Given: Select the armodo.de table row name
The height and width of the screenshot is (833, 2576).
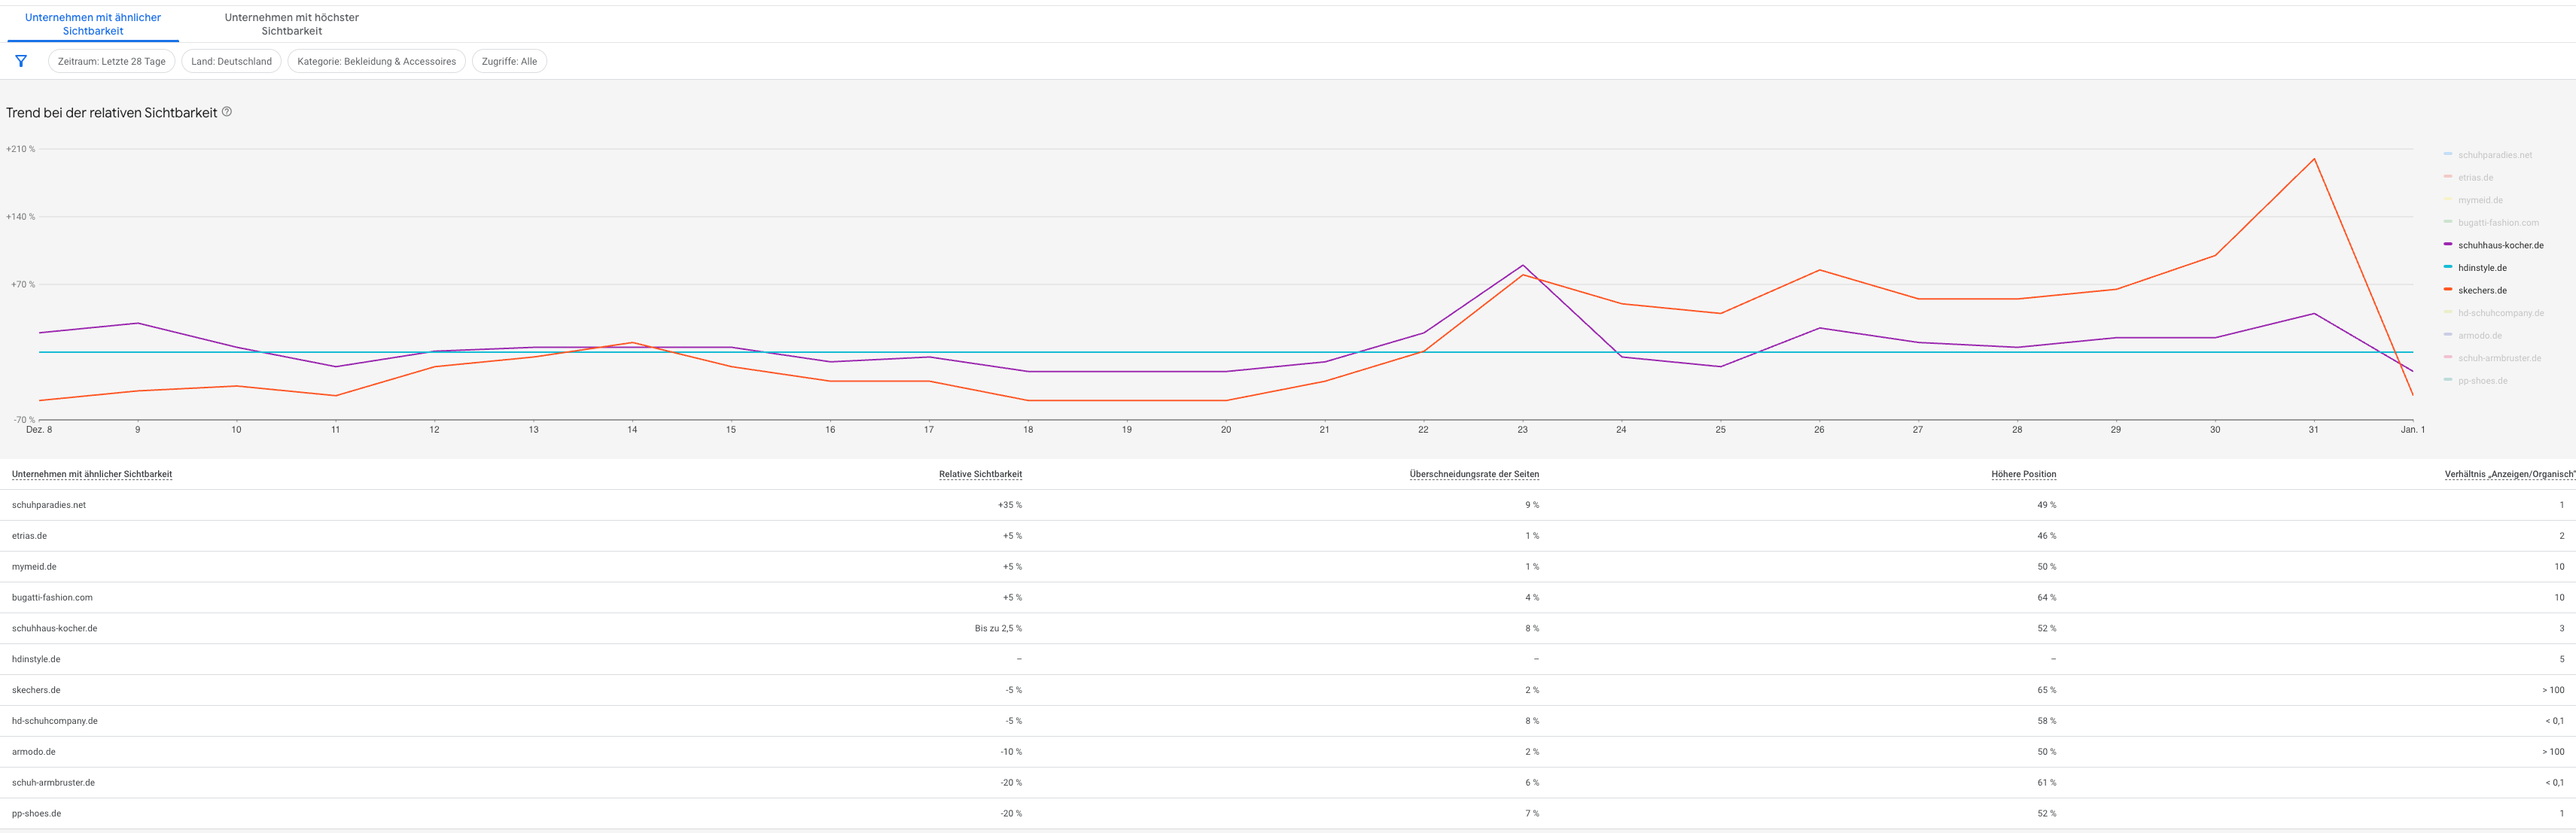Looking at the screenshot, I should [x=34, y=752].
